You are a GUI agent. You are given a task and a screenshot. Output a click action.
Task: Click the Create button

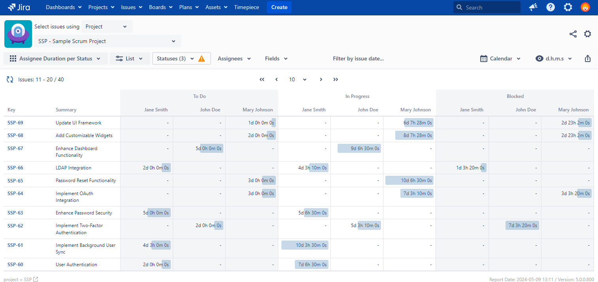[x=279, y=7]
